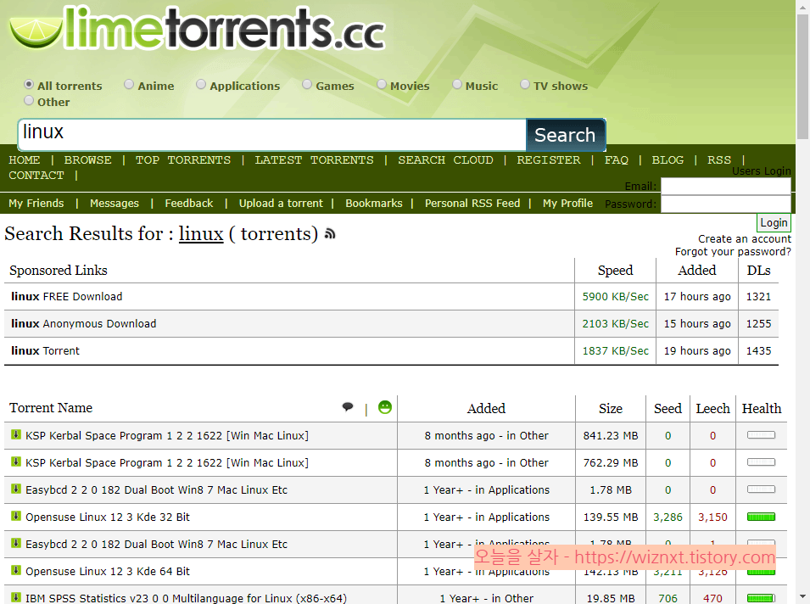Screen dimensions: 810x604
Task: Open KSP Kerbal Space Program 841.23 MB torrent
Action: [x=167, y=435]
